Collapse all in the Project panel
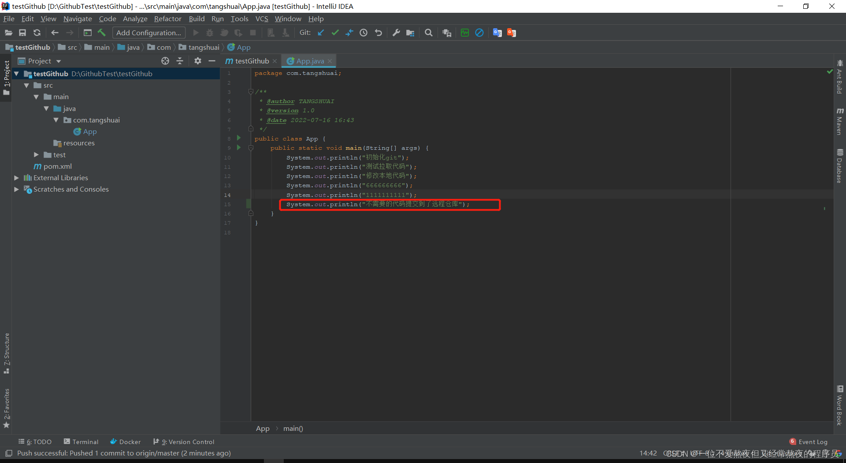Viewport: 846px width, 463px height. pos(180,61)
